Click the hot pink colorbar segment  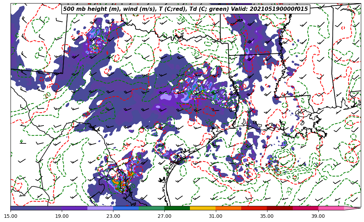pos(331,208)
